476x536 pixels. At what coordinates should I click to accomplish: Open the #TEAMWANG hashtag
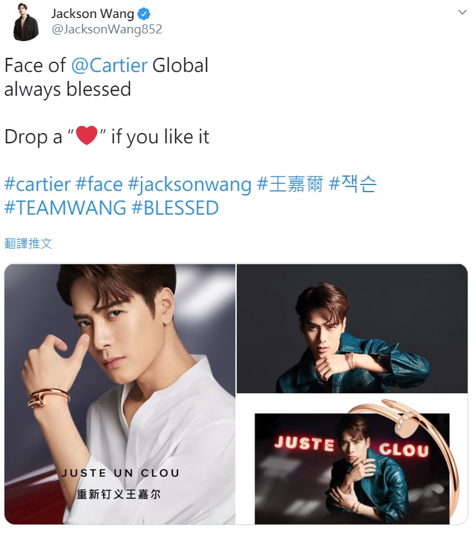click(x=65, y=208)
